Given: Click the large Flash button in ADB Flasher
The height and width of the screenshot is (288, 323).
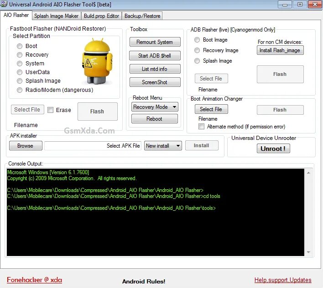Looking at the screenshot, I should (x=280, y=74).
